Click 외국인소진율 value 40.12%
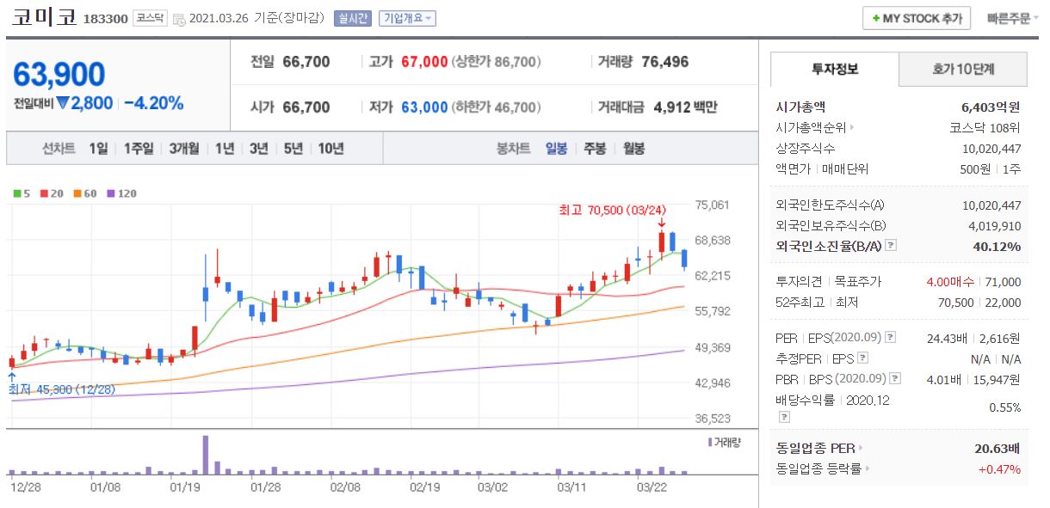Image resolution: width=1050 pixels, height=508 pixels. 997,246
